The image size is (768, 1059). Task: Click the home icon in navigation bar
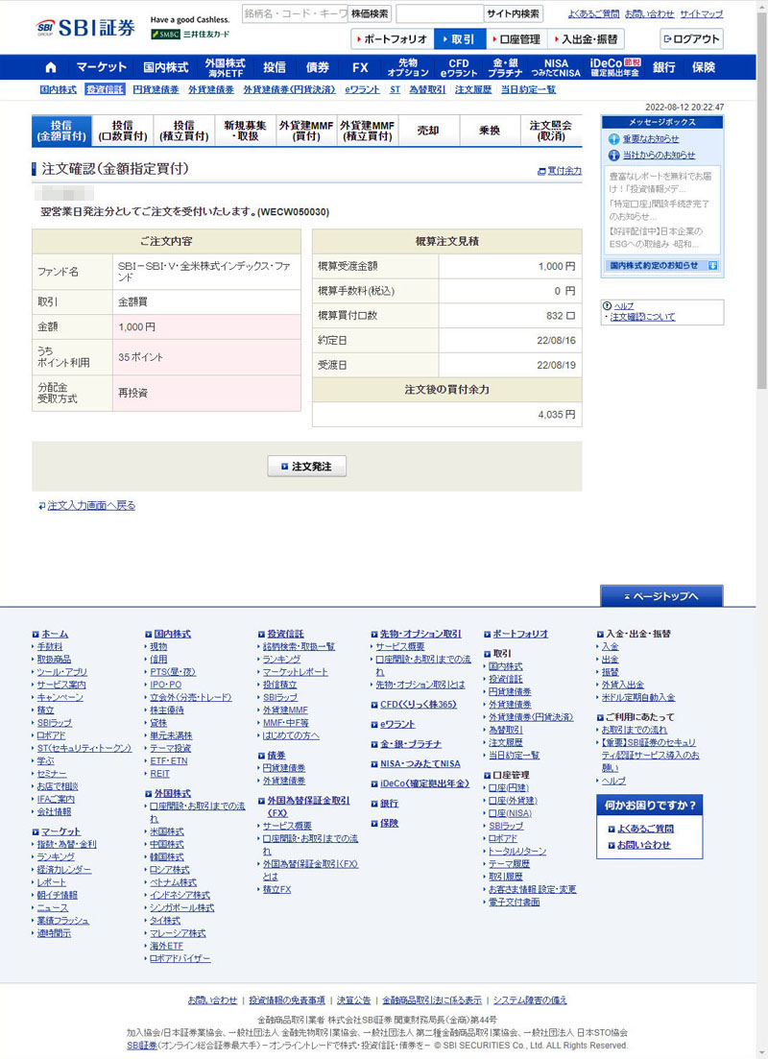click(51, 67)
